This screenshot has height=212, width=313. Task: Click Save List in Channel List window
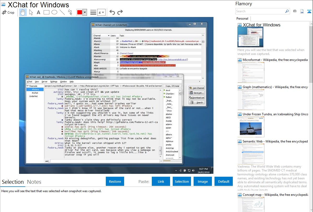coord(197,93)
